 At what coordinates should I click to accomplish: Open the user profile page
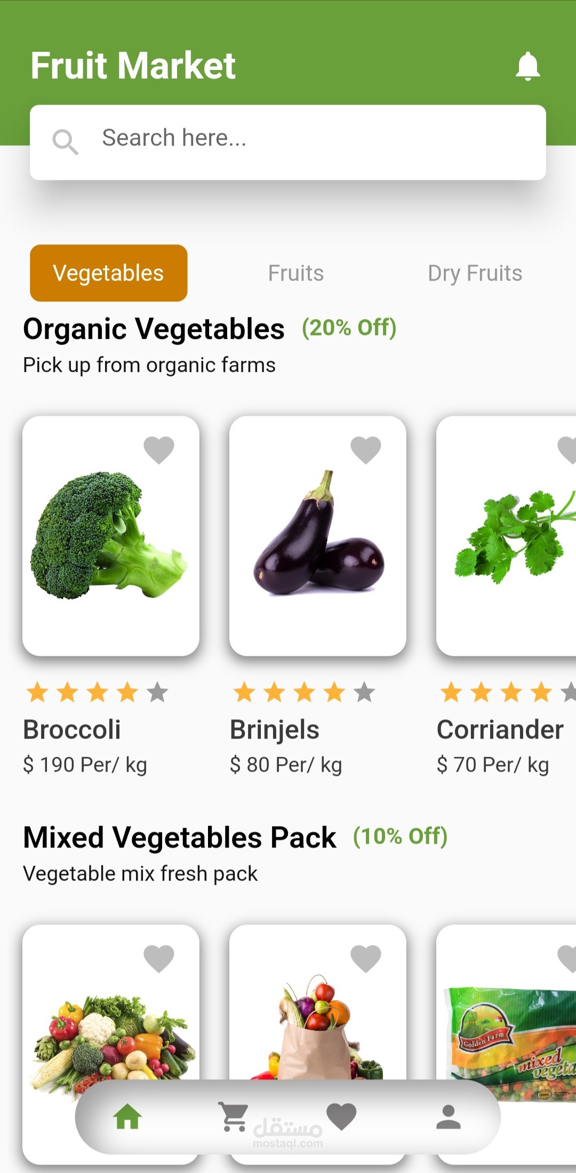pyautogui.click(x=448, y=1116)
